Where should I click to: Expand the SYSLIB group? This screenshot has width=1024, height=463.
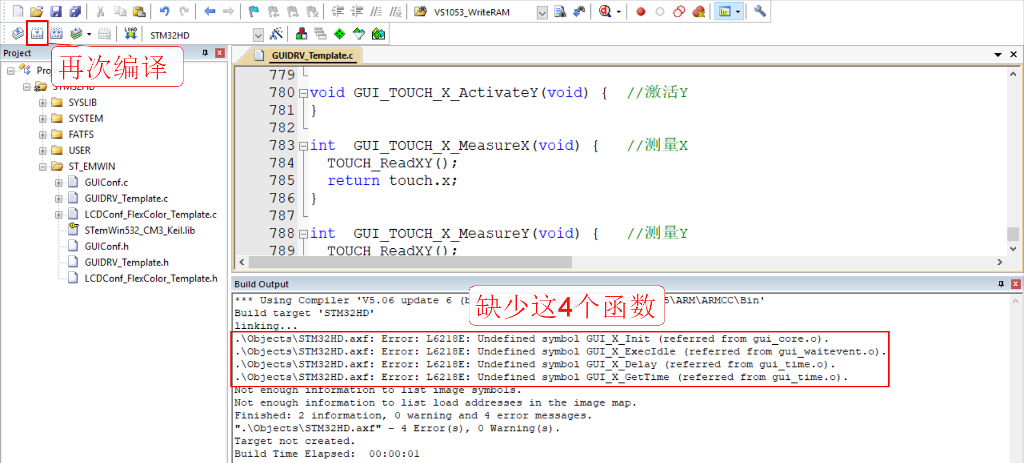(43, 103)
